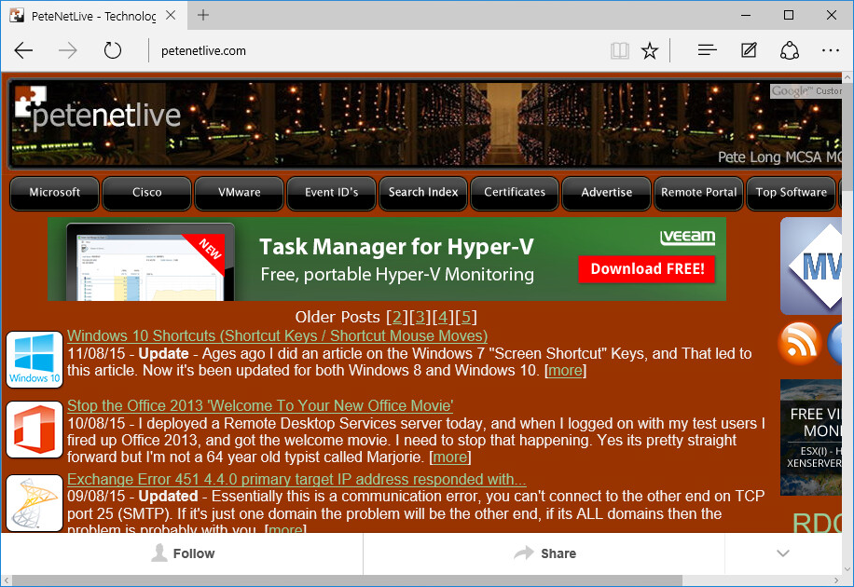The height and width of the screenshot is (587, 854).
Task: Open the More actions ellipsis menu
Action: point(831,50)
